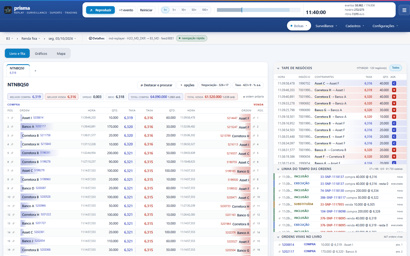Viewport: 410px width, 256px height.
Task: Collapse the Ordens Vivas no Livro panel
Action: point(278,237)
